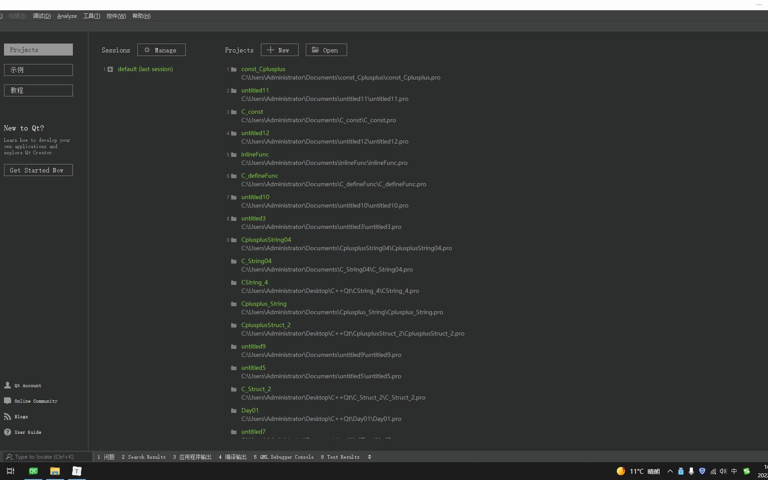
Task: Click the green S tray icon
Action: [x=747, y=471]
